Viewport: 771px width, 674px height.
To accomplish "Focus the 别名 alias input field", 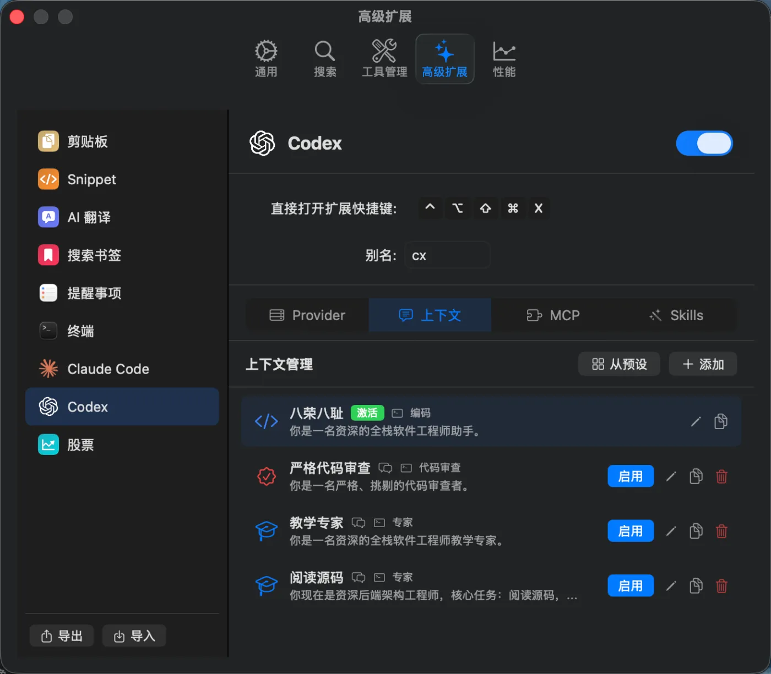I will [x=447, y=255].
